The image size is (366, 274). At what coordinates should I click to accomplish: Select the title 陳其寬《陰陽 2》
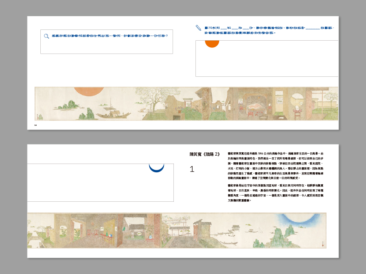pos(204,154)
